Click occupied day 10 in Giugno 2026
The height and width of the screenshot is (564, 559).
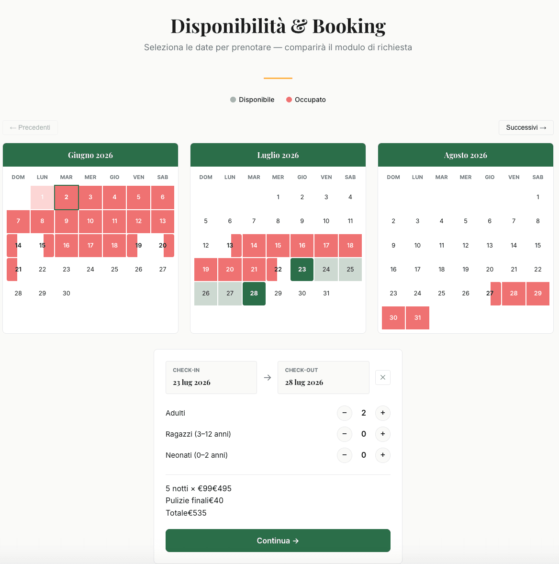pos(90,221)
